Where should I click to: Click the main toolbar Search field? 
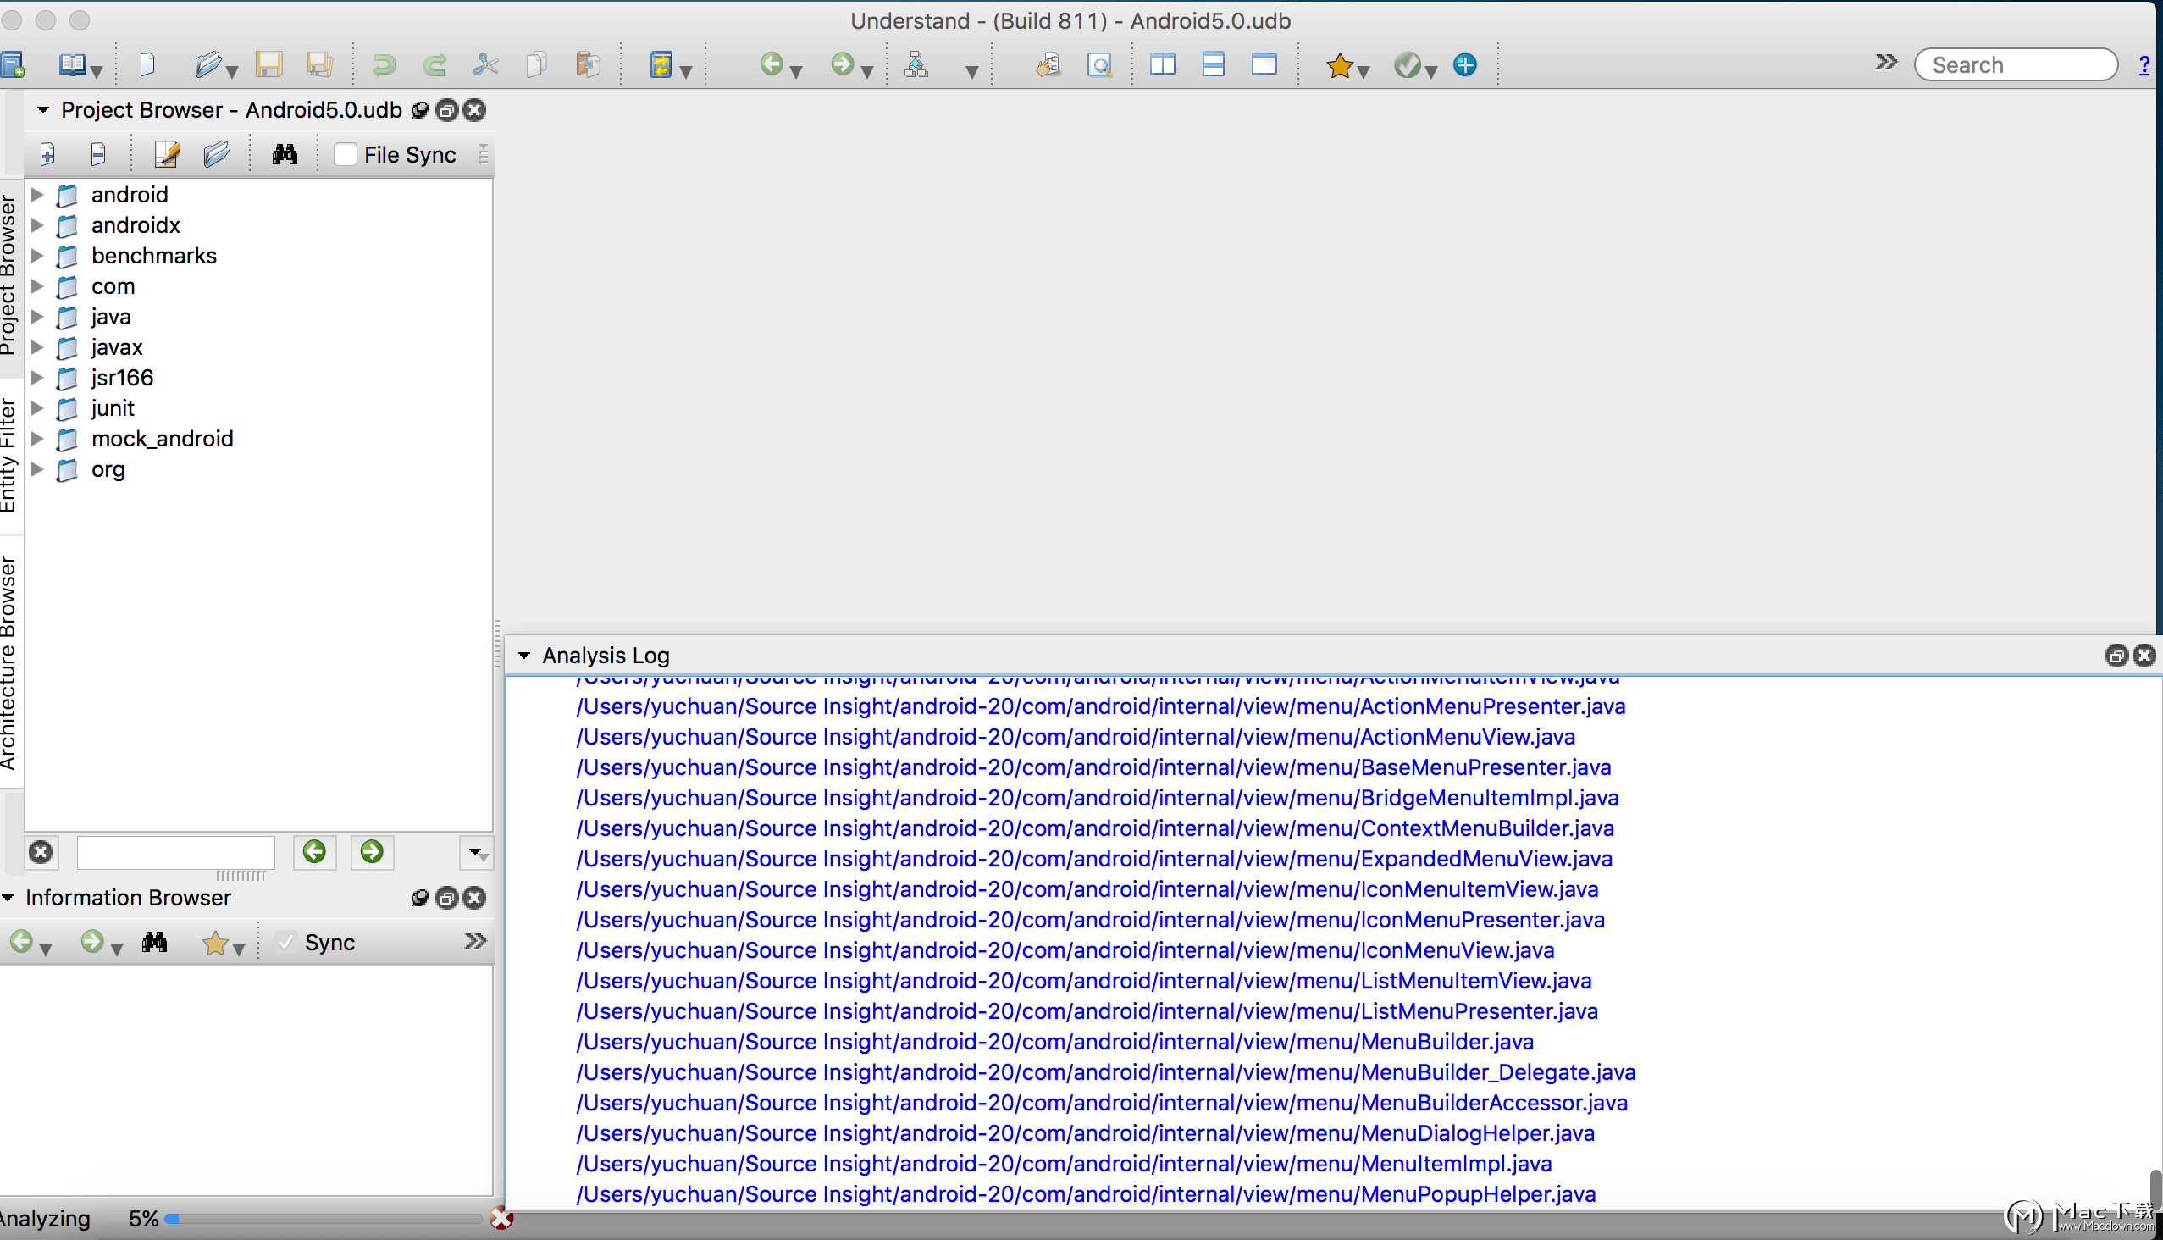coord(2016,64)
